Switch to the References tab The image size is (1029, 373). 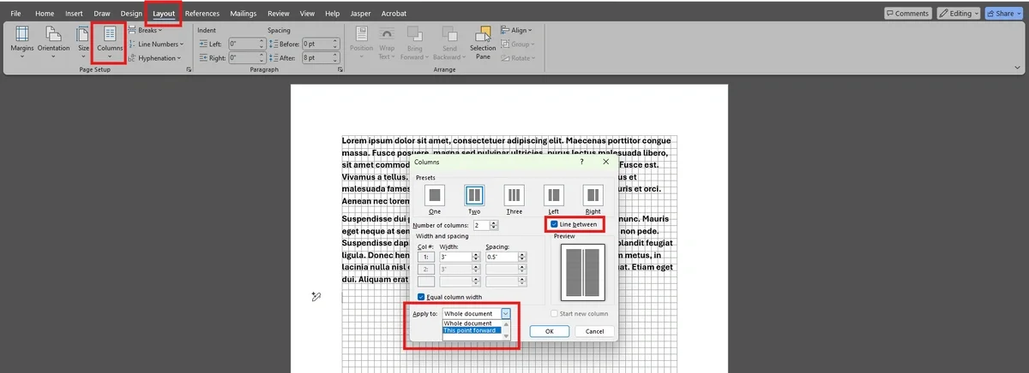tap(202, 14)
